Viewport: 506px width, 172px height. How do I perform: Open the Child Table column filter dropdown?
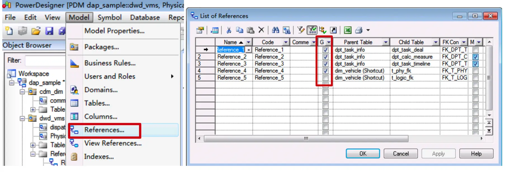436,42
